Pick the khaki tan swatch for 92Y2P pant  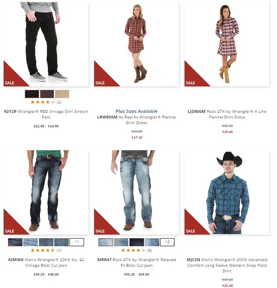coord(62,94)
